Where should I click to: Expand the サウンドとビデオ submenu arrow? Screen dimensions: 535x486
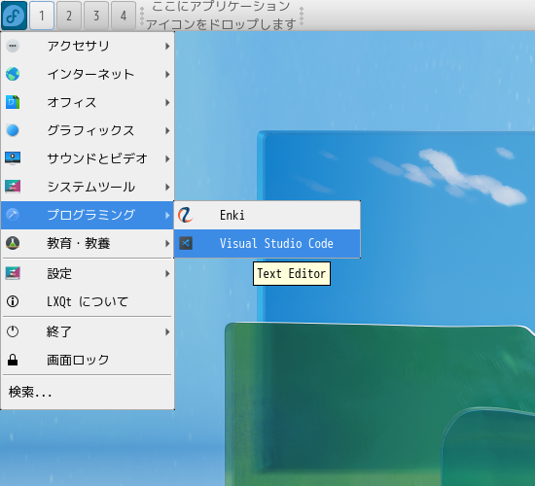click(167, 158)
